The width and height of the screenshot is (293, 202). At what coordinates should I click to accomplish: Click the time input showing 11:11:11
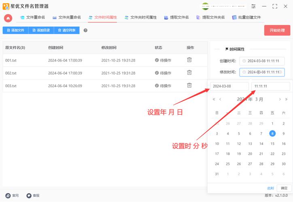[271, 86]
